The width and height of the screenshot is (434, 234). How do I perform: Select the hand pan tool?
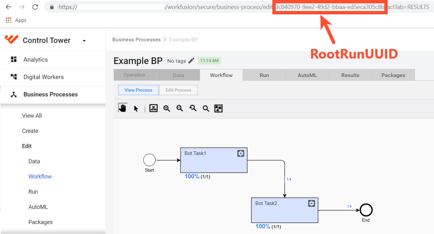(x=123, y=108)
